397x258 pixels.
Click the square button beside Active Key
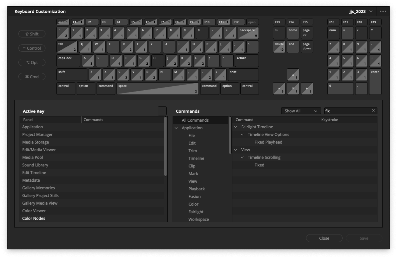tap(162, 111)
